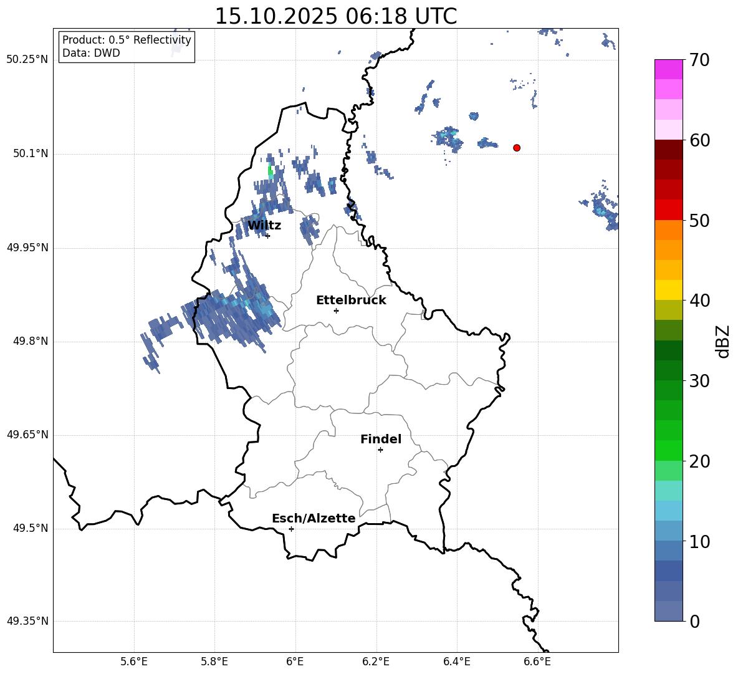738x674 pixels.
Task: Click the 6.4°E longitude label
Action: tap(456, 662)
